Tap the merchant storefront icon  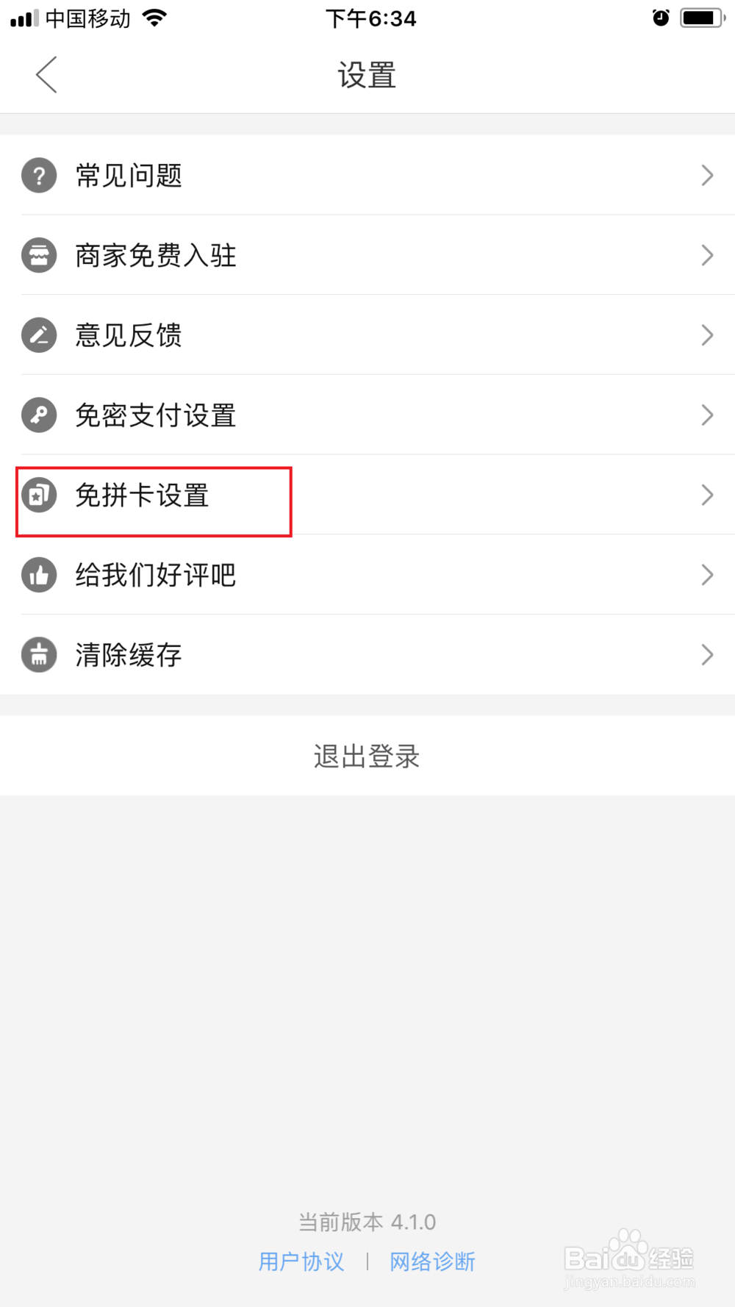[39, 256]
